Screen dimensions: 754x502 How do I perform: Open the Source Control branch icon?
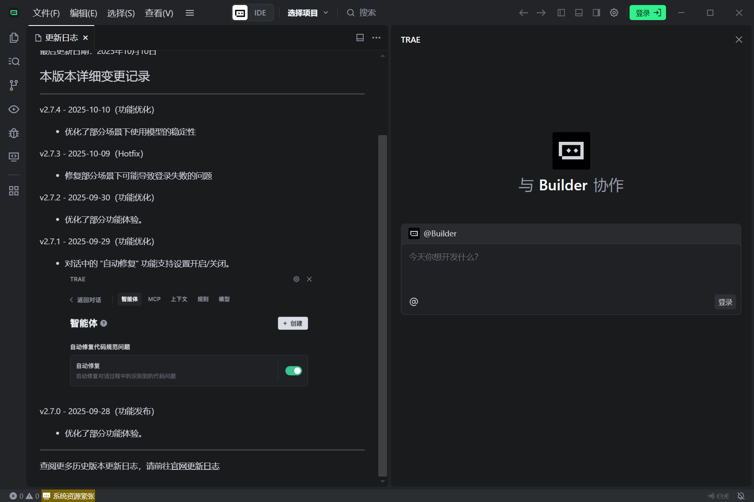[14, 85]
